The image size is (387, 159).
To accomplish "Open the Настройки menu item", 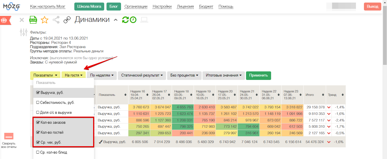I will [x=162, y=7].
